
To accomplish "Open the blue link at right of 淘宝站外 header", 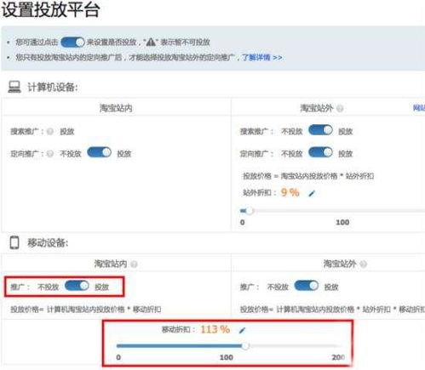I will (x=419, y=108).
